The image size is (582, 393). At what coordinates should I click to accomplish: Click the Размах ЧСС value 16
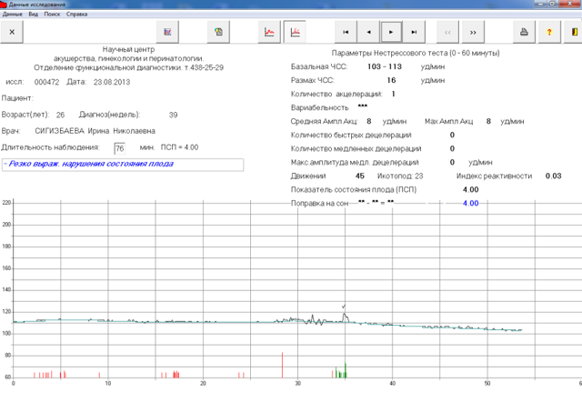pos(391,80)
